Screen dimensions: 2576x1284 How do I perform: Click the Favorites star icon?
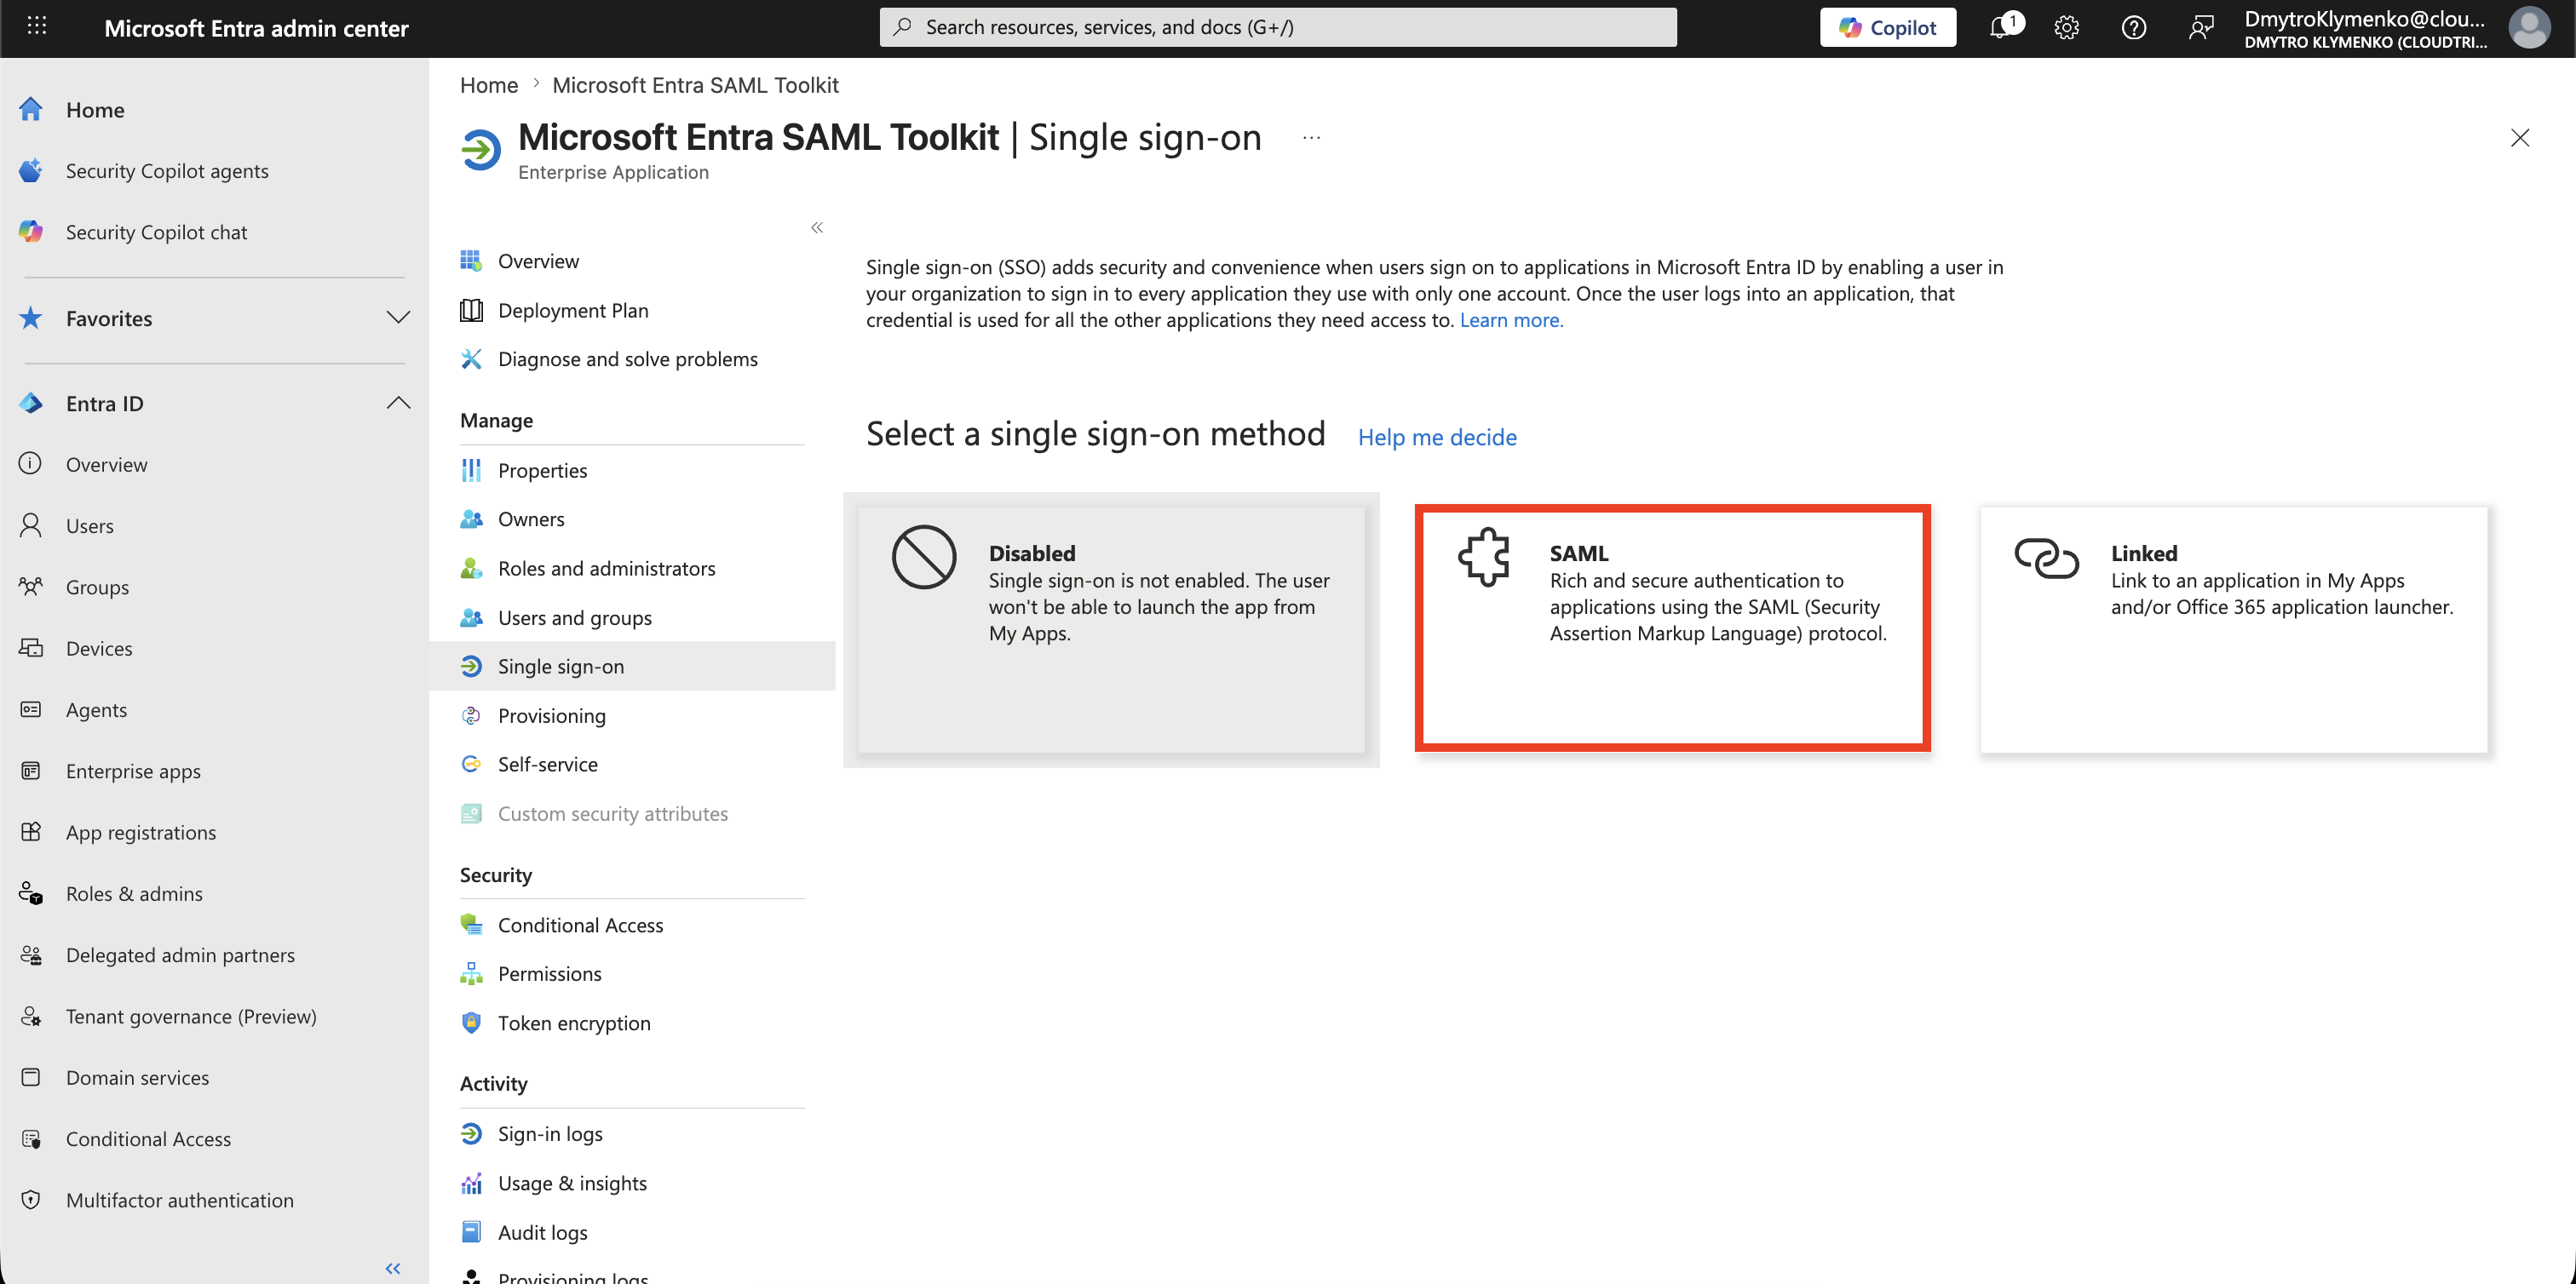click(x=31, y=318)
